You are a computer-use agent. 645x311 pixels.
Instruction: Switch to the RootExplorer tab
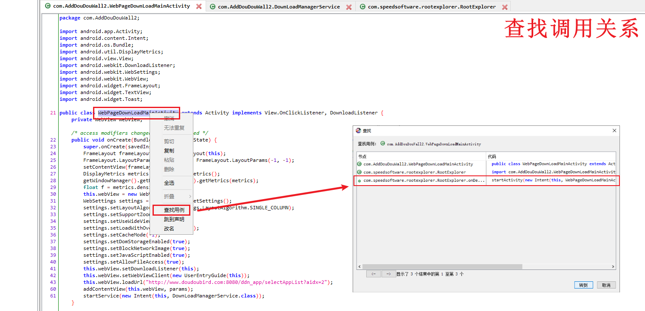[432, 7]
